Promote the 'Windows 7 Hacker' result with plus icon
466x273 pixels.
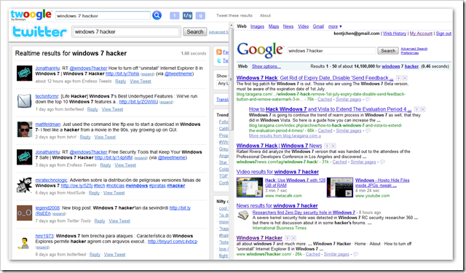(x=287, y=238)
